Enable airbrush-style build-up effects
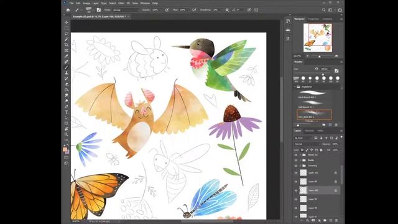The image size is (398, 224). click(x=194, y=10)
